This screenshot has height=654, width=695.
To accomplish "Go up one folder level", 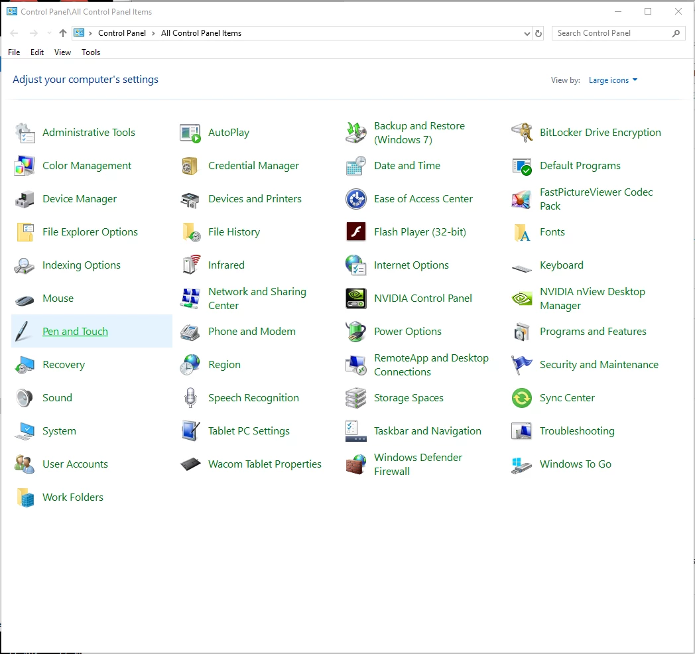I will point(63,33).
